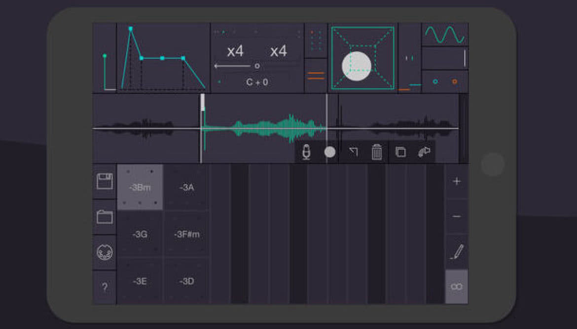Open the folder load icon

click(105, 217)
